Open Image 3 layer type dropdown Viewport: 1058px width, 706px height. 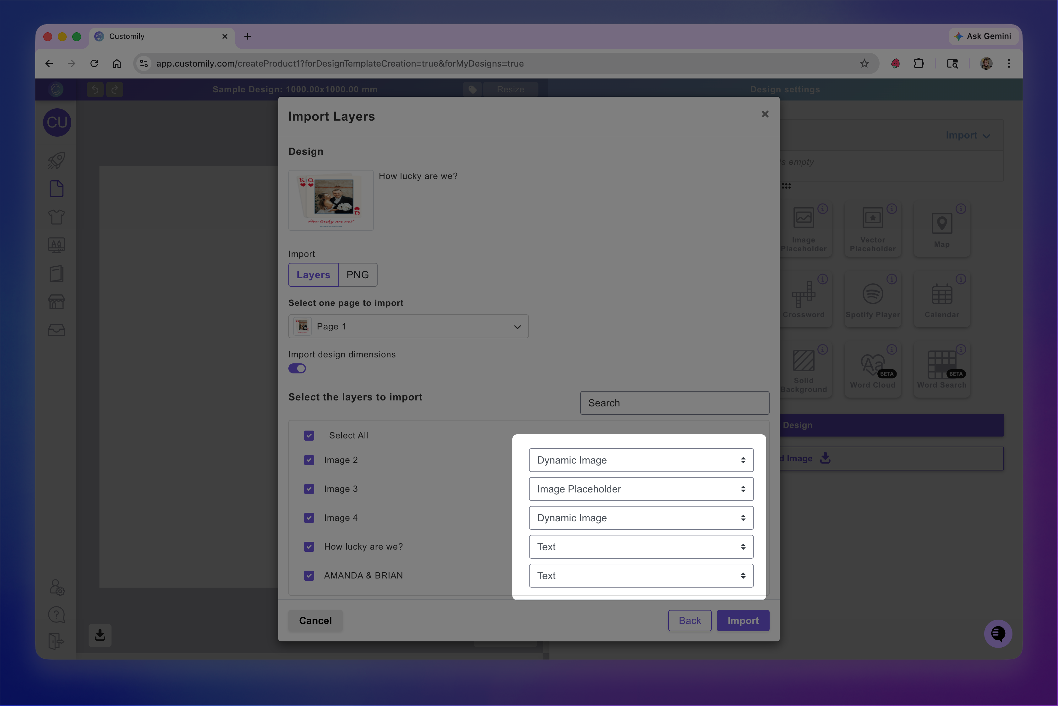coord(641,489)
